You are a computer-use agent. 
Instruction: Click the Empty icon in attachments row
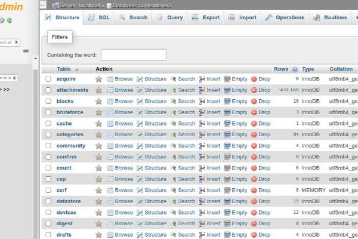pyautogui.click(x=227, y=90)
